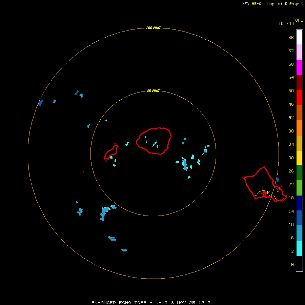Viewport: 305px width, 305px height.
Task: Click the ENHANCED ECHO TOPS product caption
Action: click(119, 303)
